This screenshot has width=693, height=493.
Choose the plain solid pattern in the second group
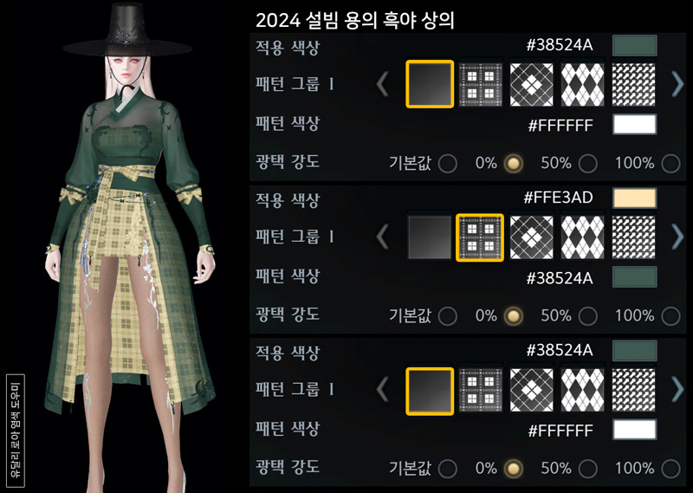[x=430, y=237]
